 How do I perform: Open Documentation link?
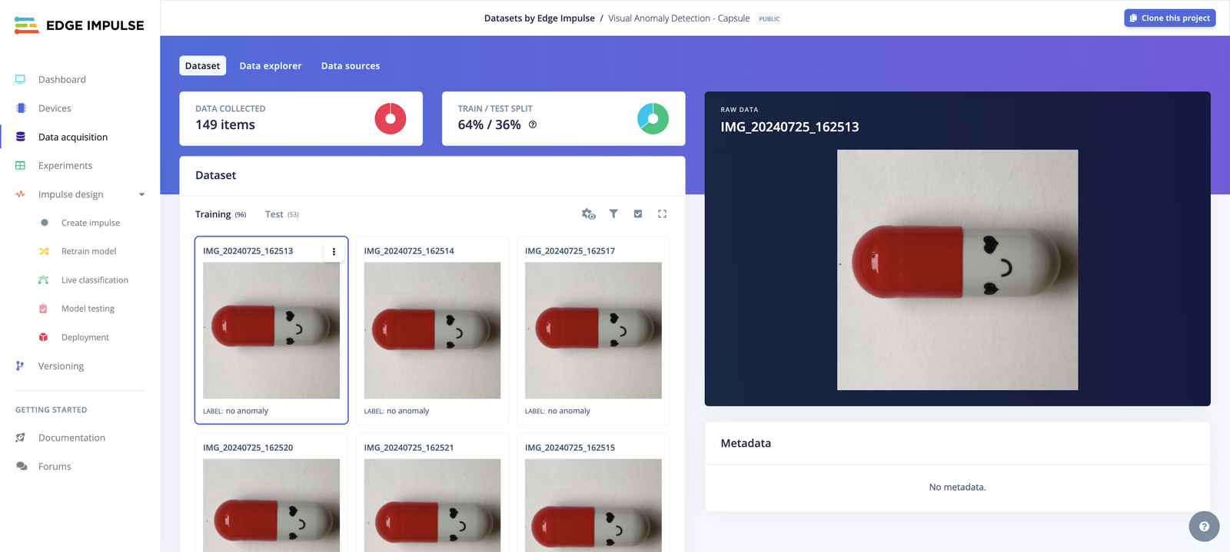click(72, 438)
